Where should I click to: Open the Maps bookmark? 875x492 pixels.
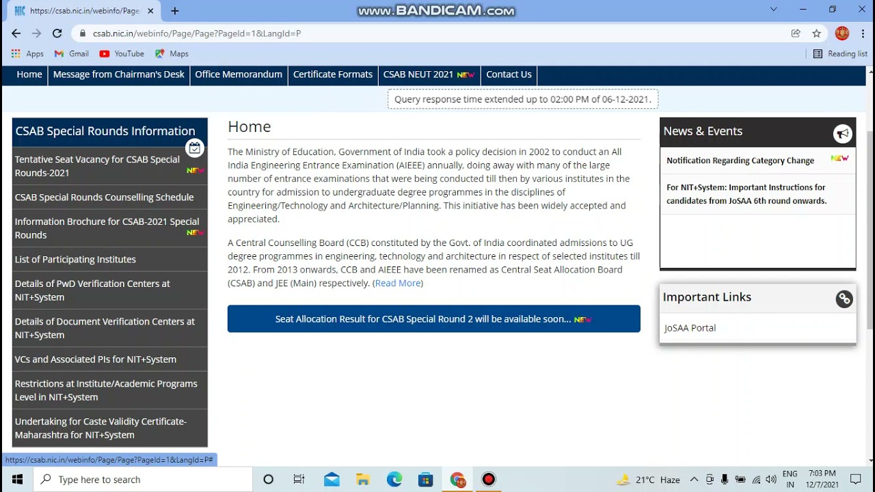pyautogui.click(x=172, y=53)
